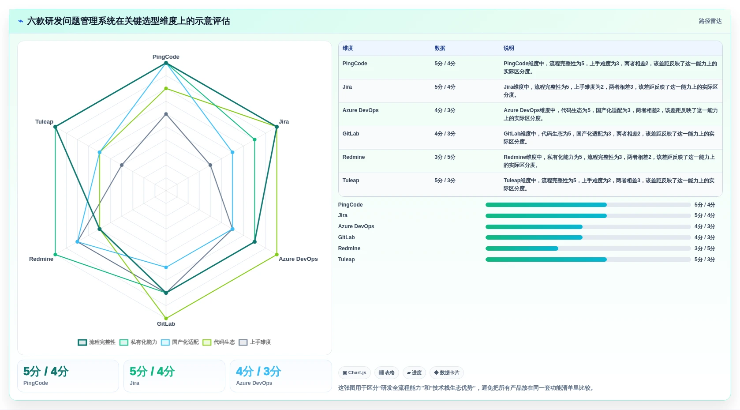Select the Redmine progress bar
The width and height of the screenshot is (740, 410).
click(x=588, y=248)
